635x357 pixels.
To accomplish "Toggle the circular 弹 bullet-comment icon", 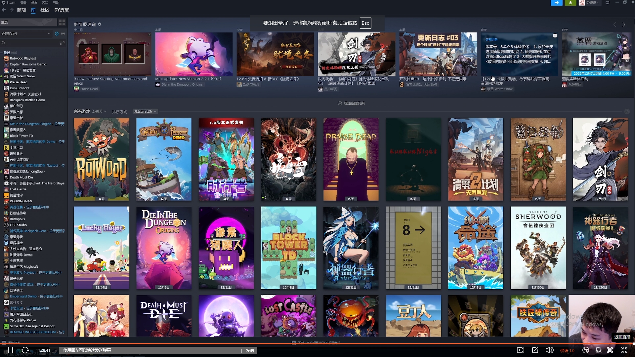I will click(586, 350).
